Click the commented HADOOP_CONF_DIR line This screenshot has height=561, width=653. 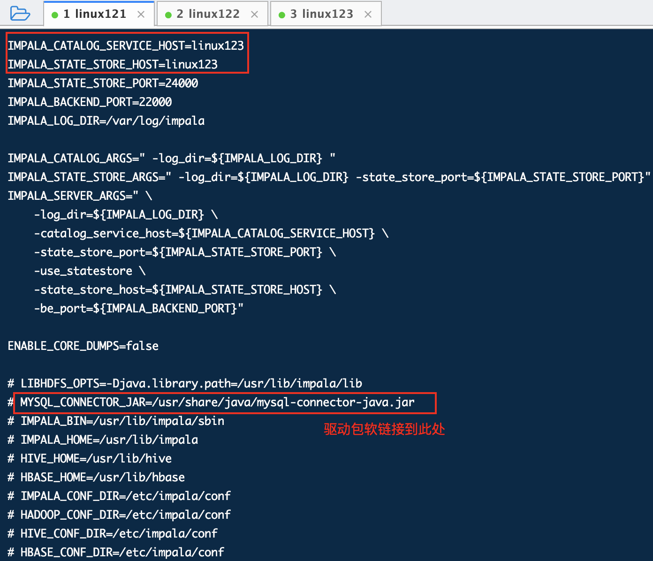pyautogui.click(x=119, y=515)
